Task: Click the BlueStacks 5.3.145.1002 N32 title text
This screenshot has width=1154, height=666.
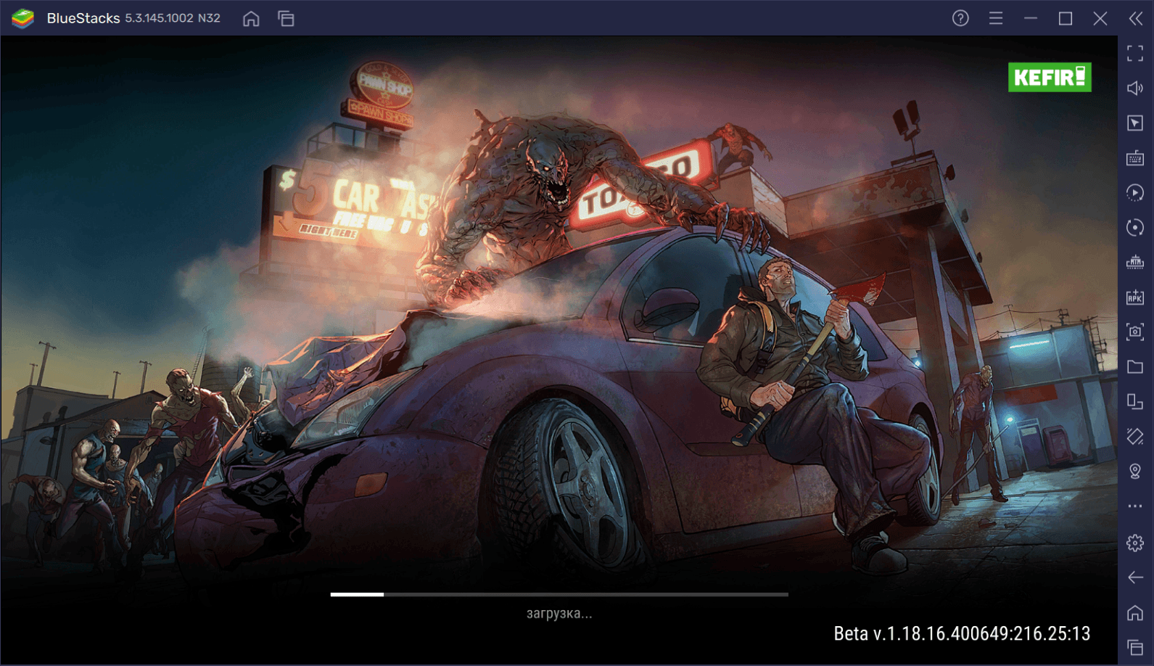Action: tap(133, 18)
